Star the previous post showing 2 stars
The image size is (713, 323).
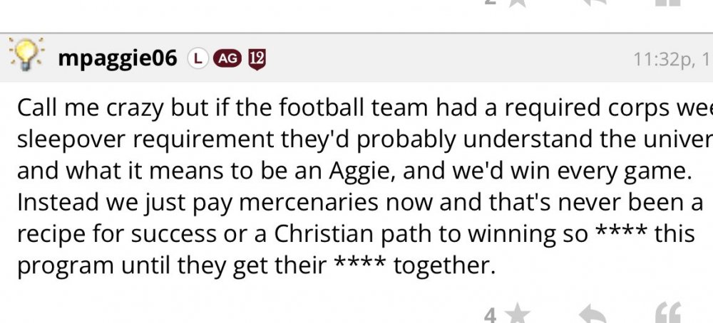click(519, 3)
